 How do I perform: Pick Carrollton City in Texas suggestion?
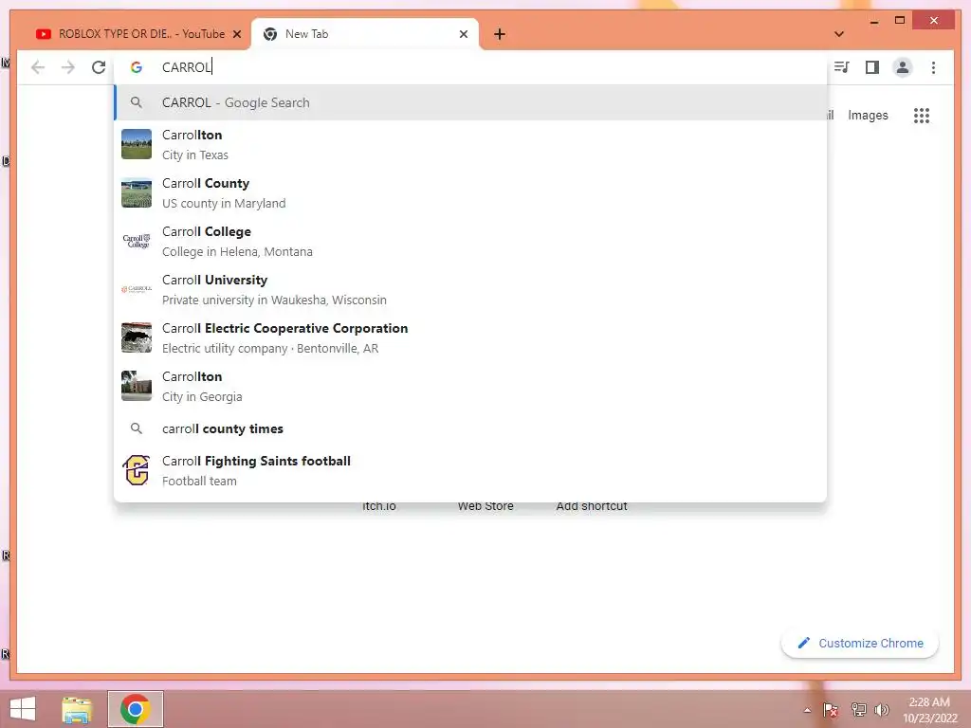470,144
